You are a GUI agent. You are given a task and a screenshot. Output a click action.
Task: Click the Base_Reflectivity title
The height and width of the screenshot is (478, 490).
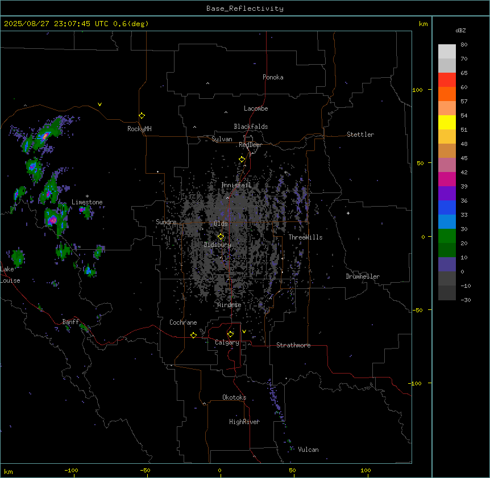pos(245,9)
